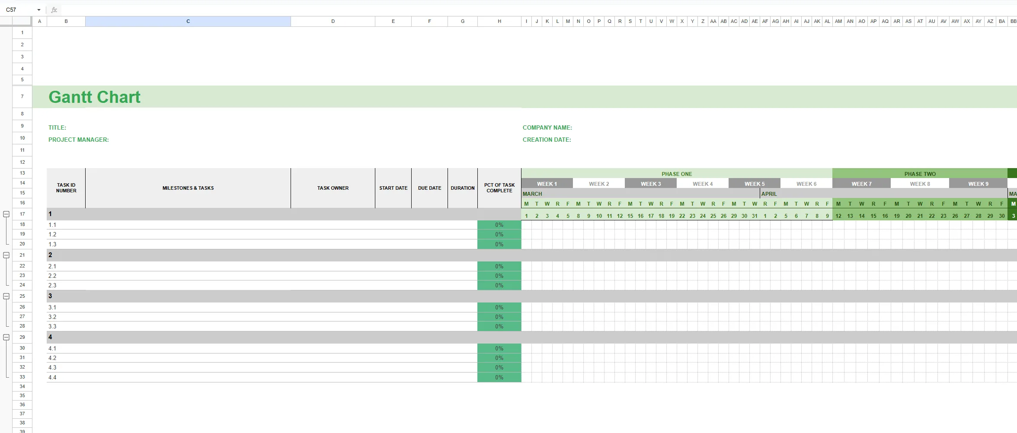Click the WEEK 7 header cell

coord(861,184)
